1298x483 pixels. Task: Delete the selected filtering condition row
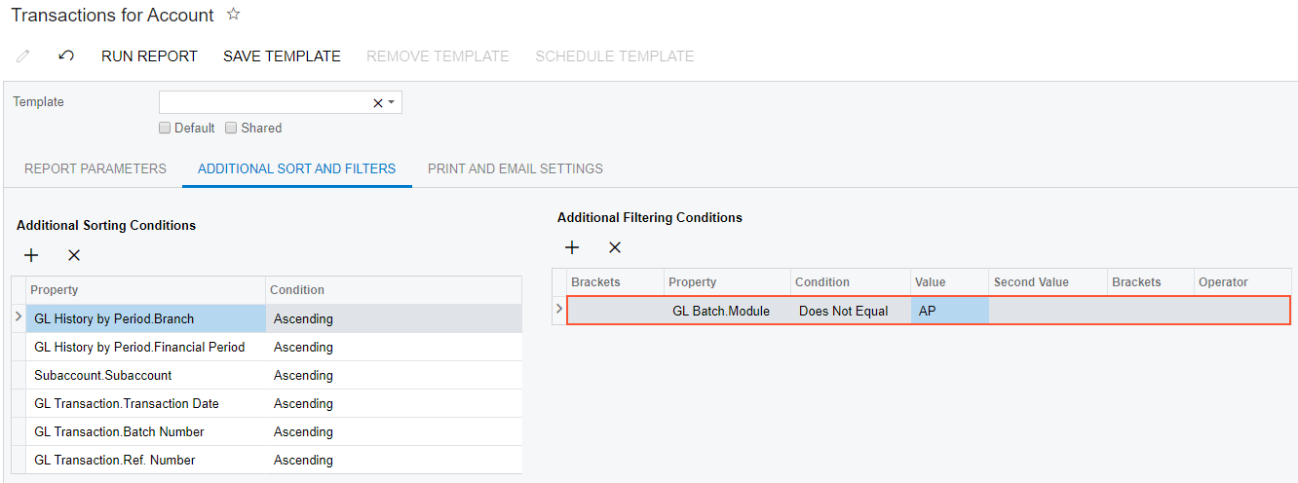(x=615, y=247)
